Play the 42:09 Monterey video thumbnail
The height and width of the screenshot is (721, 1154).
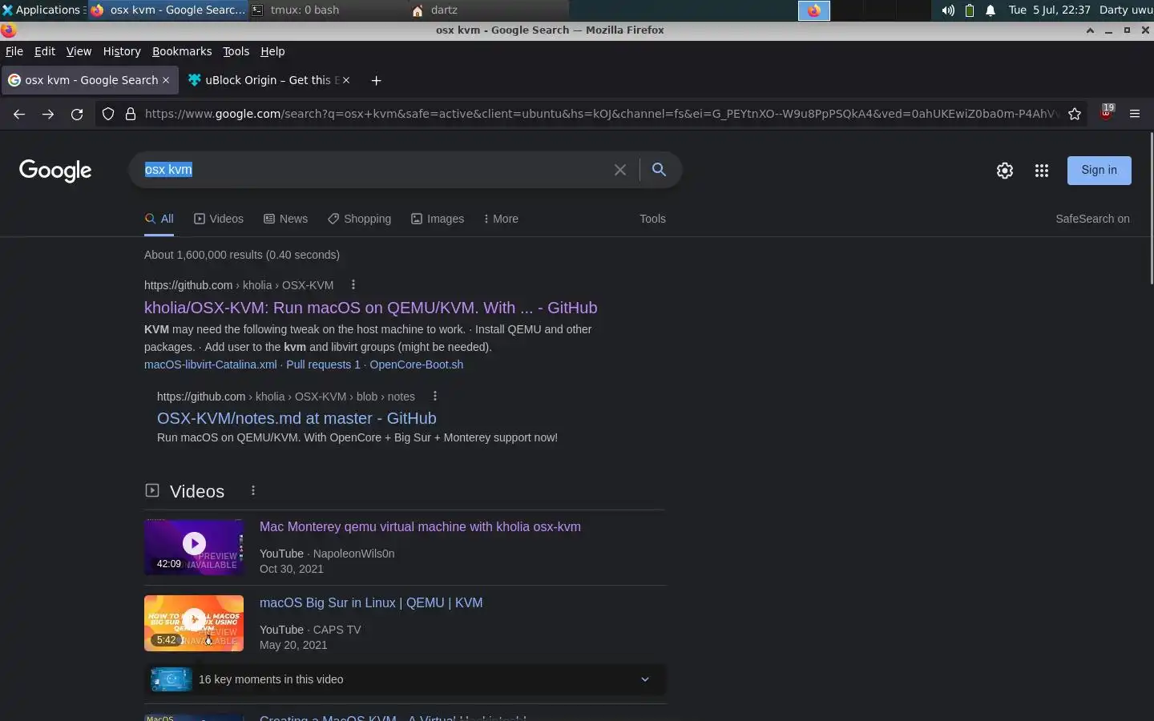click(x=194, y=546)
